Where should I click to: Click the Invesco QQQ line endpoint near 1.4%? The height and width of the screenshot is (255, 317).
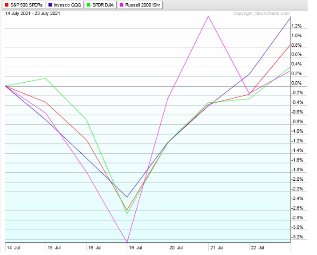click(x=290, y=18)
